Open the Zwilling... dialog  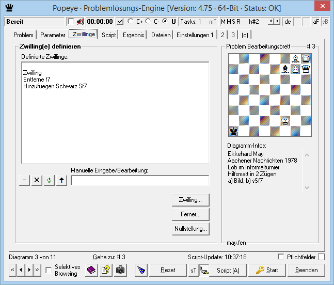pos(190,200)
